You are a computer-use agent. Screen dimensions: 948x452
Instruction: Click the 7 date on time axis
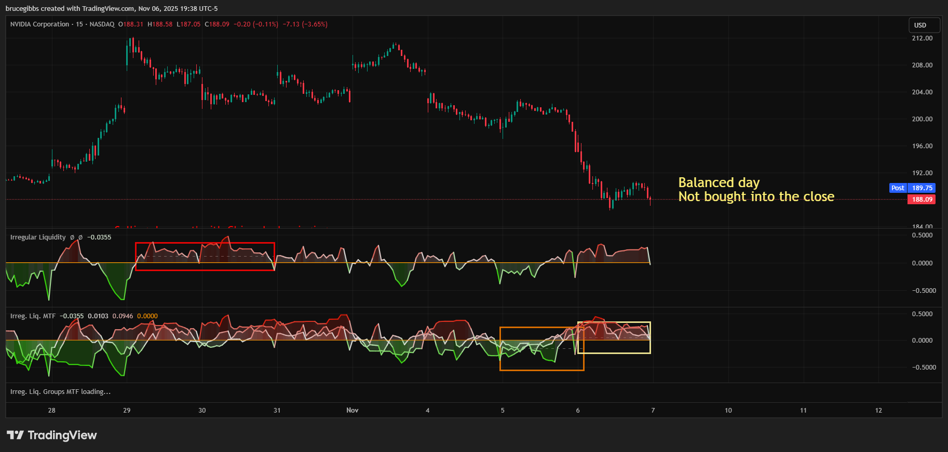pyautogui.click(x=653, y=411)
